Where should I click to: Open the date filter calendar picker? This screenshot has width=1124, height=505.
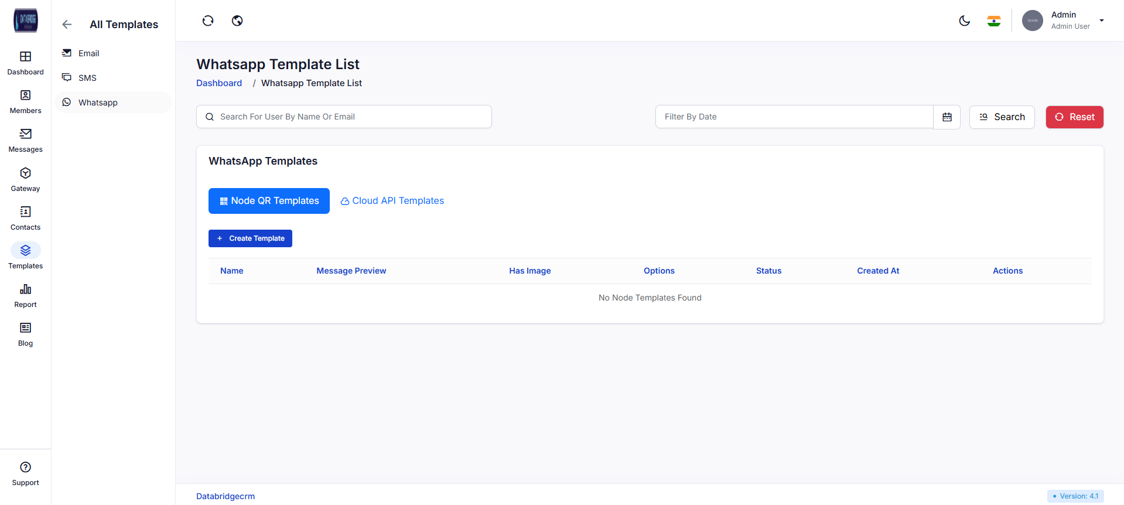point(947,117)
